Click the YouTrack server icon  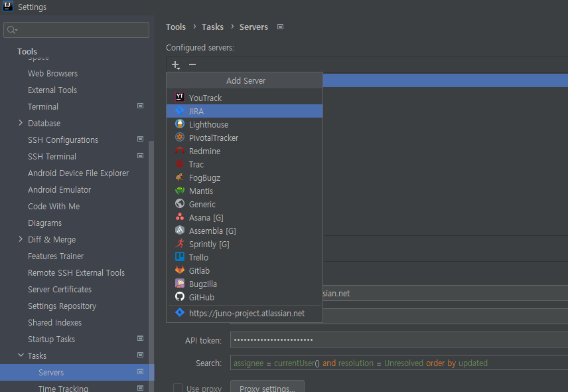[x=180, y=97]
